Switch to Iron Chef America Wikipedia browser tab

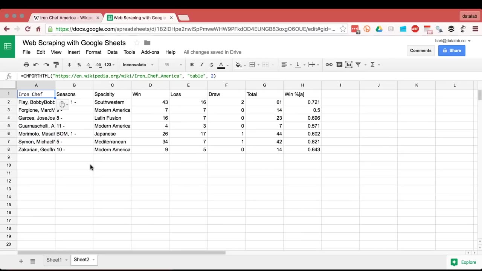(x=66, y=18)
